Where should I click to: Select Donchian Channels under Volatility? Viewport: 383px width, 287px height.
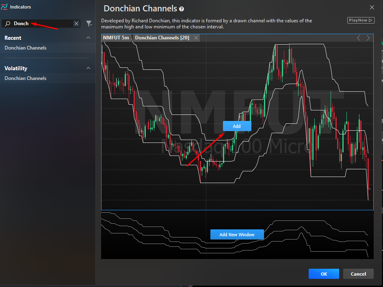(x=26, y=78)
